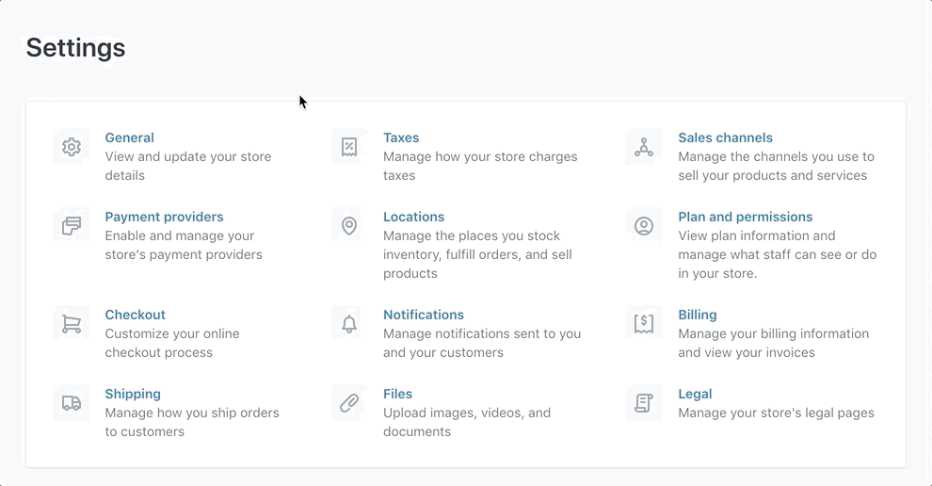Viewport: 932px width, 486px height.
Task: Click the Checkout shopping cart icon
Action: [72, 324]
